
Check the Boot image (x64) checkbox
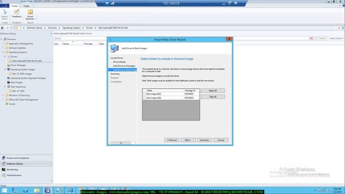[x=144, y=94]
